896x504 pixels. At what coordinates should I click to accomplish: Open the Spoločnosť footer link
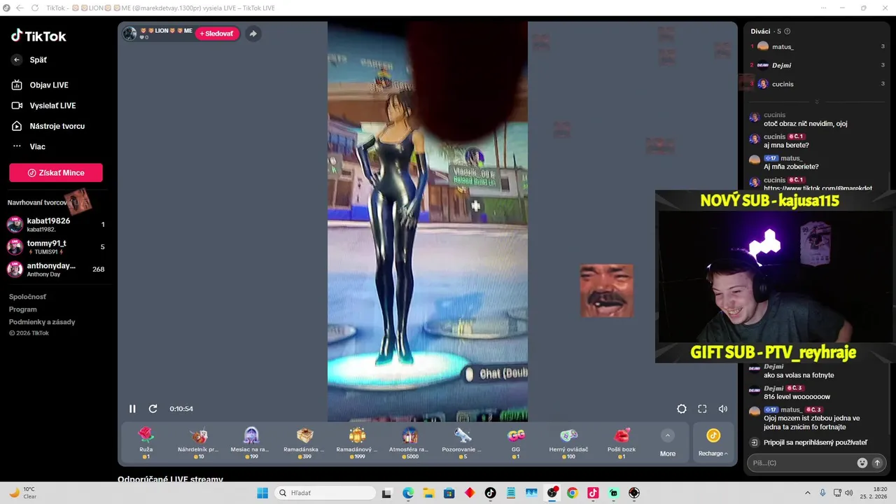[27, 297]
